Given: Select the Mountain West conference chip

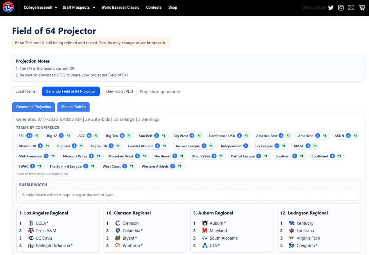Looking at the screenshot, I should (x=128, y=156).
